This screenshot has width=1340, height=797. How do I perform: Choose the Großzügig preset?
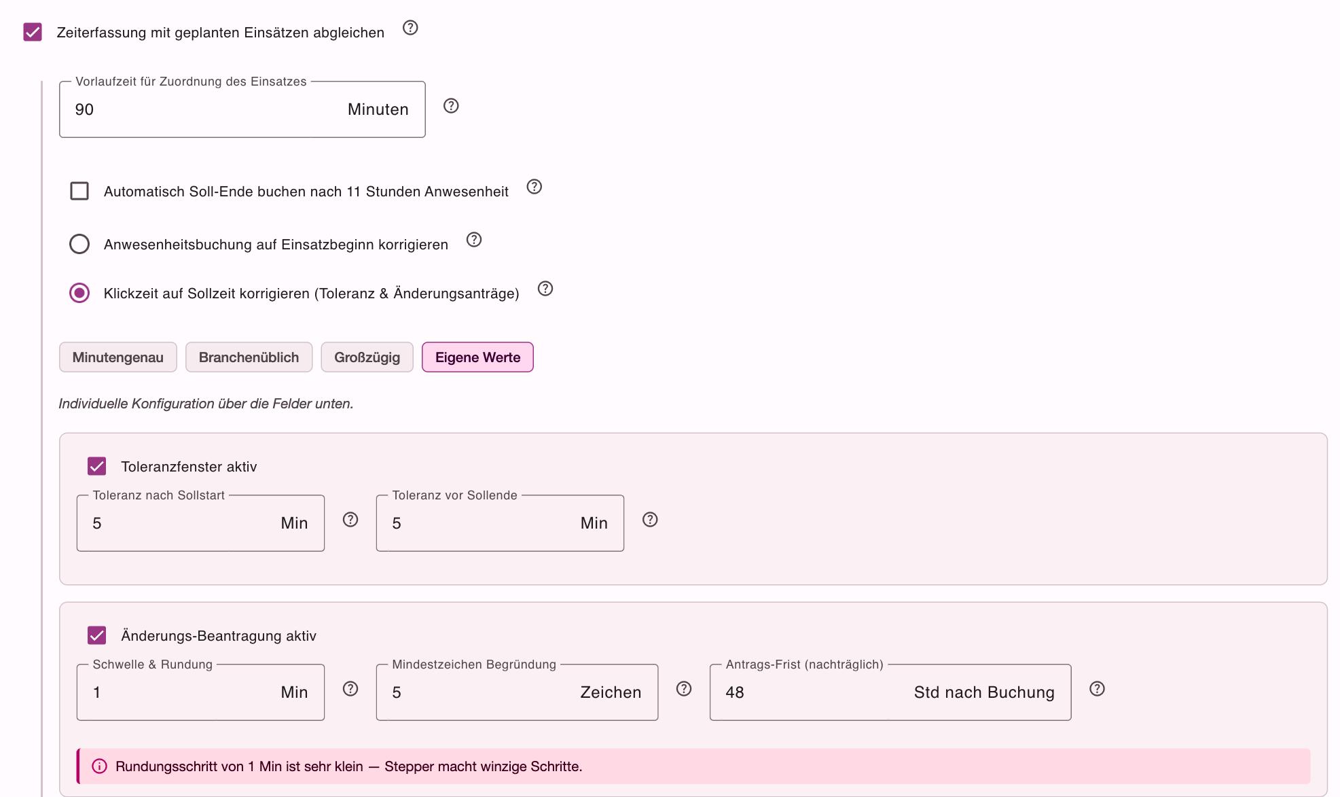click(367, 357)
